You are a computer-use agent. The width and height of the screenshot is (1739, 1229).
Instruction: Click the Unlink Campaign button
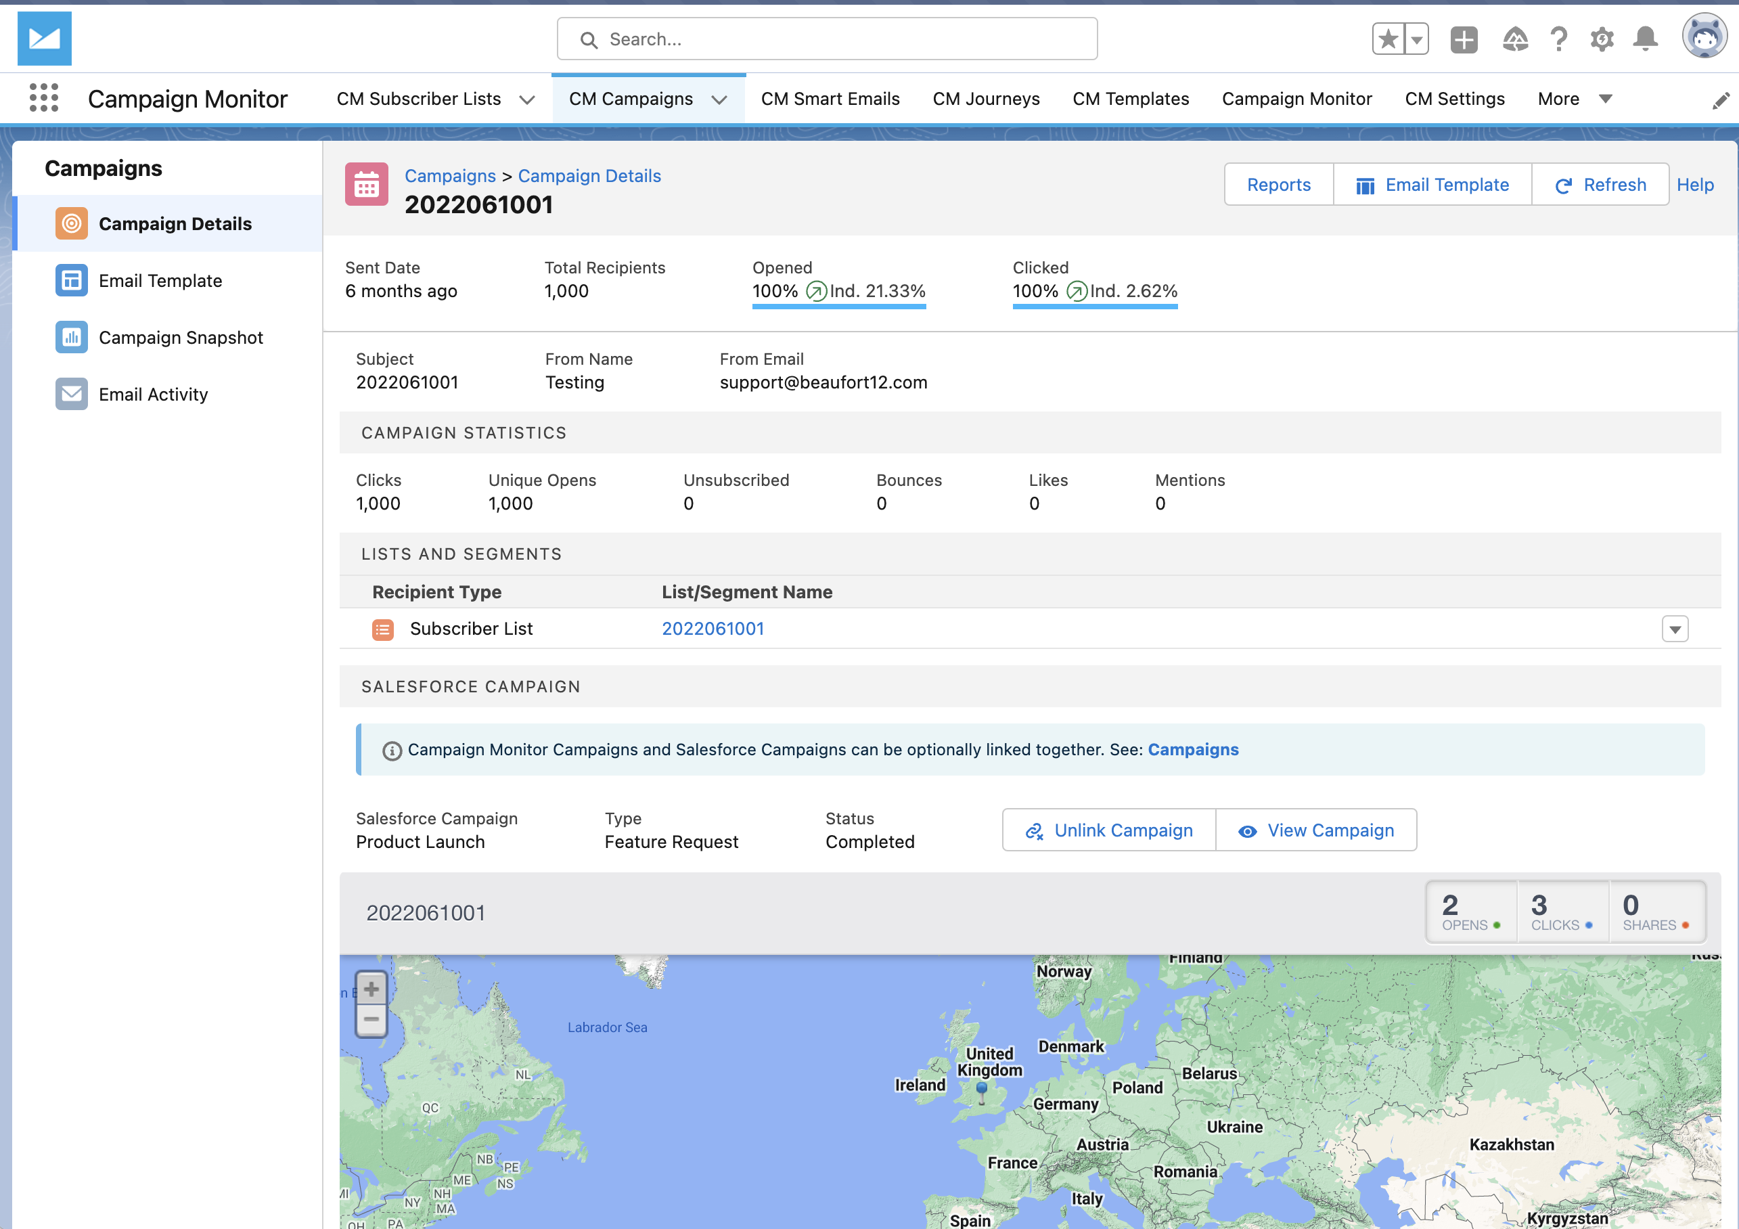(x=1108, y=830)
